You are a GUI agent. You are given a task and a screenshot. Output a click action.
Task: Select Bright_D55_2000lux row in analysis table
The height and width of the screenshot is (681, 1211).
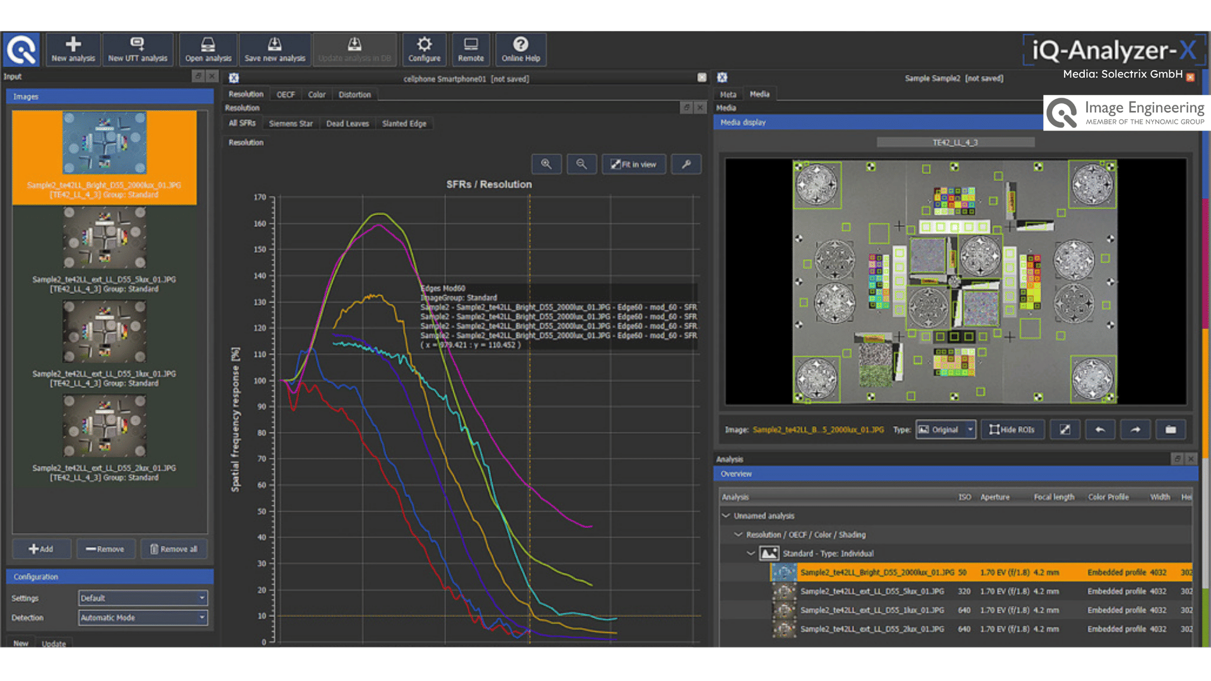pyautogui.click(x=981, y=573)
